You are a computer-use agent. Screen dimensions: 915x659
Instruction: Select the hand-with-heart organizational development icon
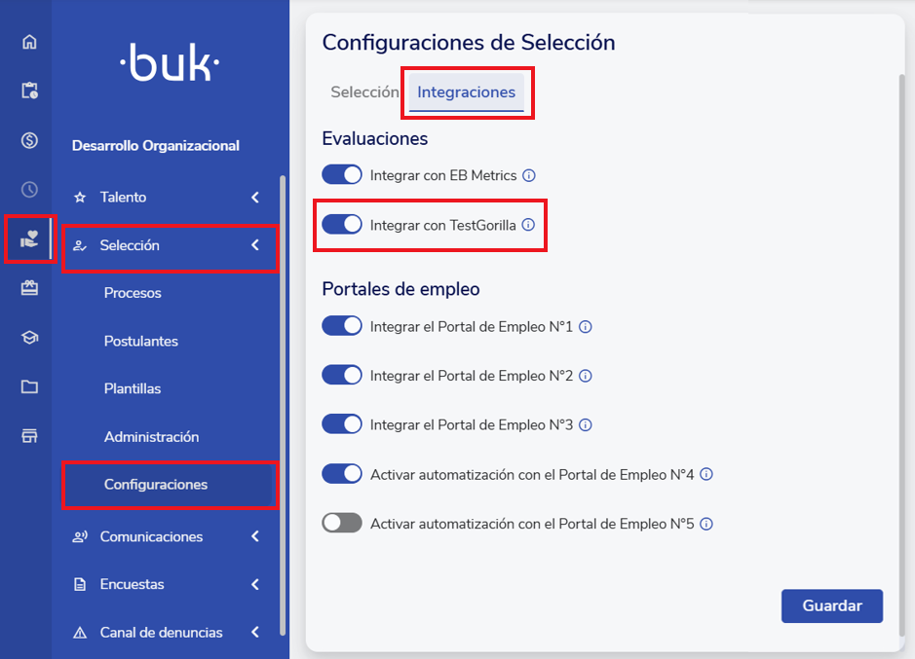point(29,239)
